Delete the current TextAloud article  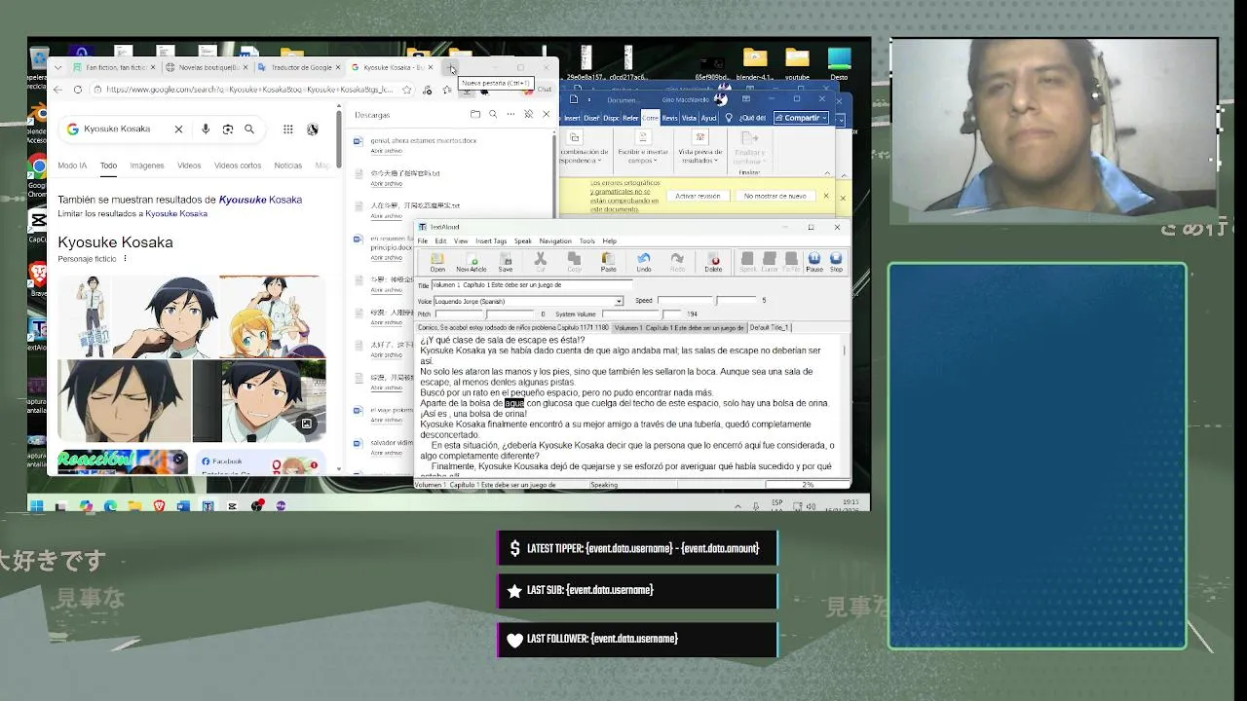pyautogui.click(x=713, y=262)
